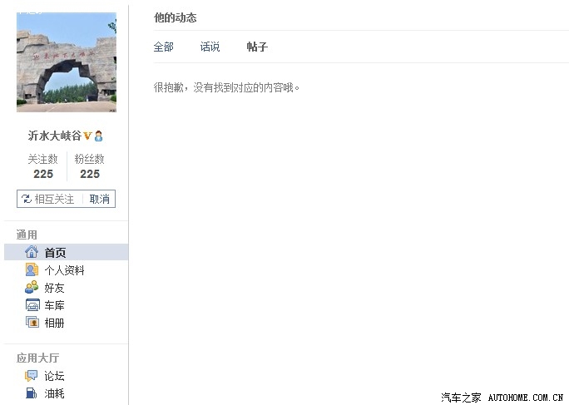Click the gold V verified badge
The width and height of the screenshot is (569, 405).
[87, 136]
